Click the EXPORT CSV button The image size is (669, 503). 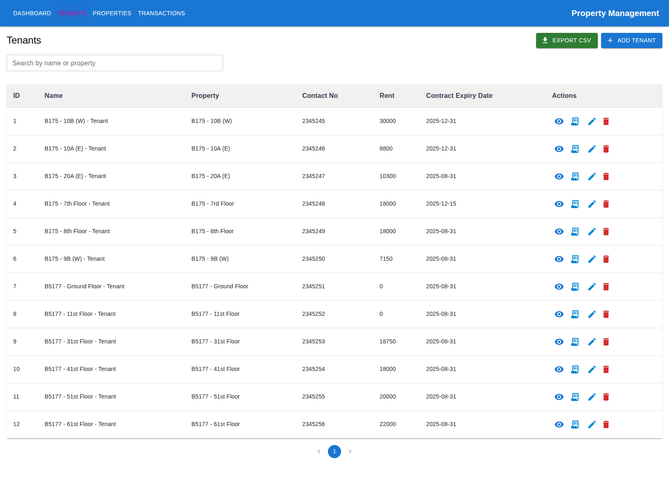pyautogui.click(x=567, y=40)
